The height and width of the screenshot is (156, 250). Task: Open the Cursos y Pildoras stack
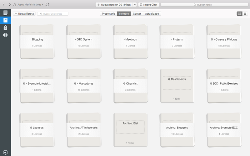tap(224, 42)
